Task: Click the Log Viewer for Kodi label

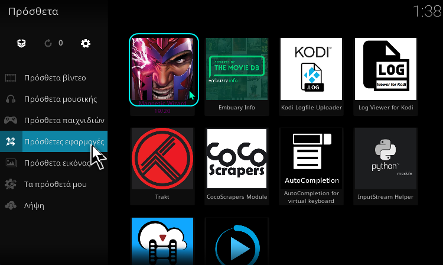Action: [x=386, y=108]
